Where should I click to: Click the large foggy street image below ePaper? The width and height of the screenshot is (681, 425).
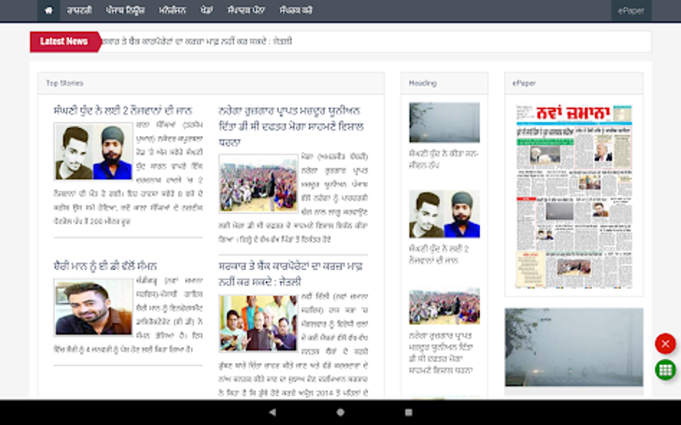click(x=574, y=348)
